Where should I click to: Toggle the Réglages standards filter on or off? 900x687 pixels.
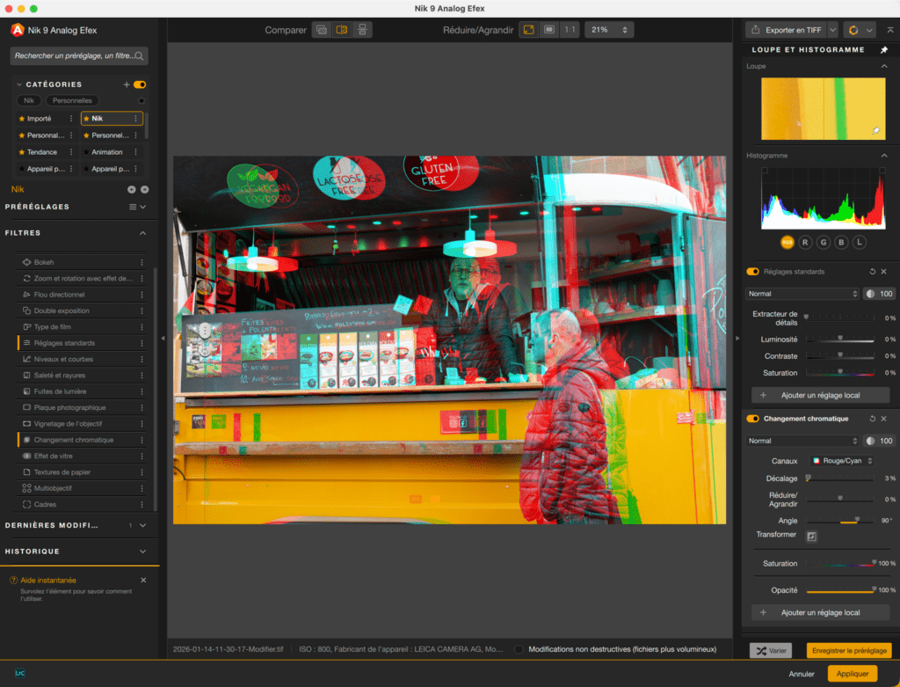tap(752, 271)
